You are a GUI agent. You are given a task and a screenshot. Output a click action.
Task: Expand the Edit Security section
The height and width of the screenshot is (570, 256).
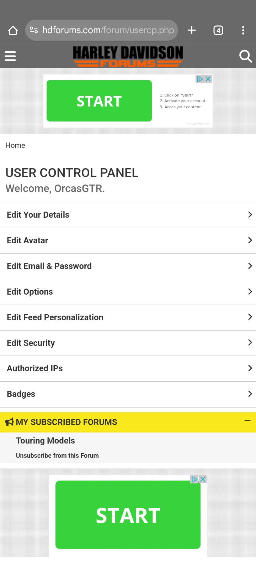pyautogui.click(x=128, y=342)
